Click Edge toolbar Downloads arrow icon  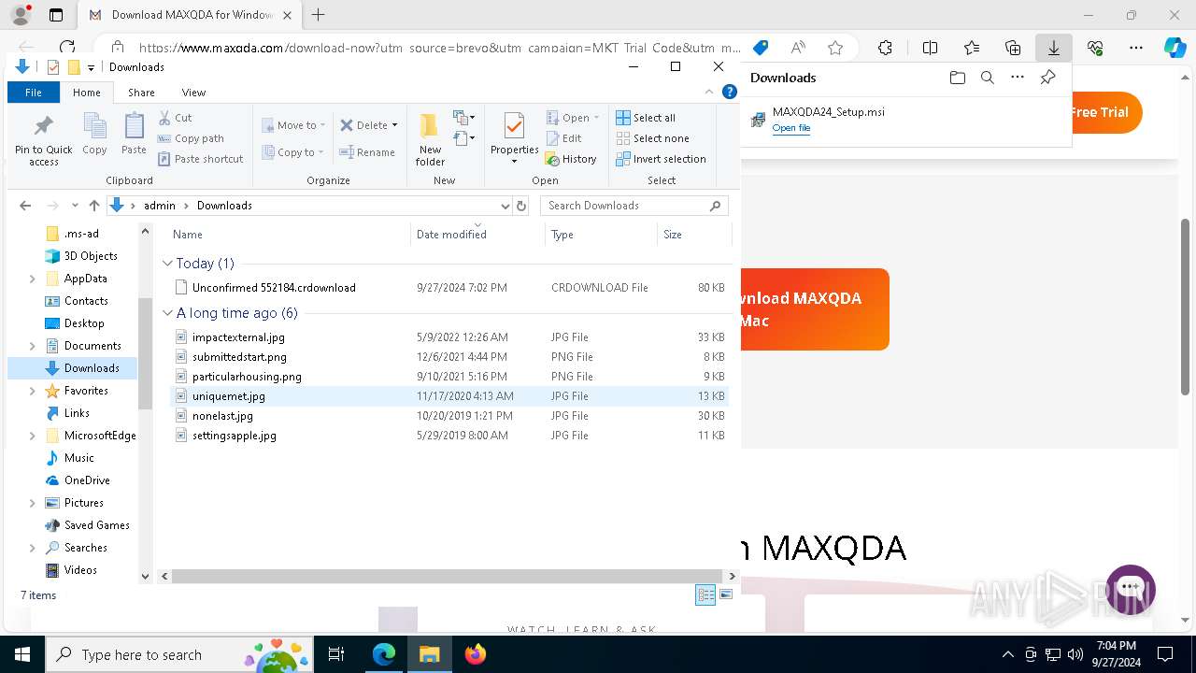[1054, 48]
